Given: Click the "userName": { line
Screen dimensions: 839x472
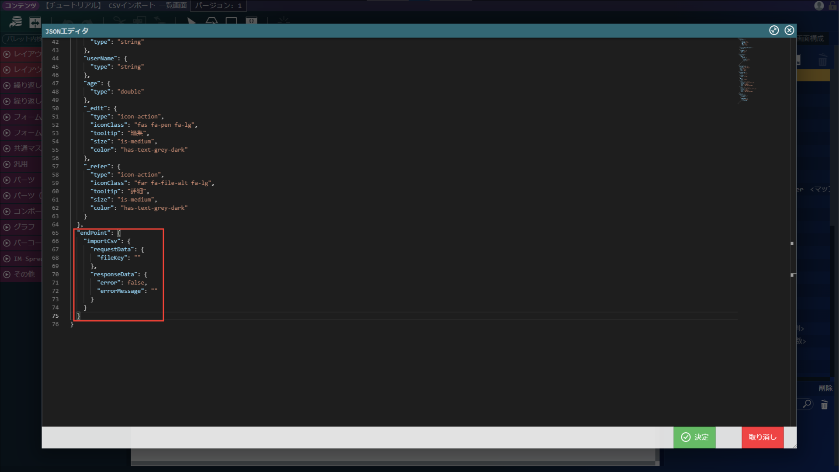Looking at the screenshot, I should tap(105, 58).
